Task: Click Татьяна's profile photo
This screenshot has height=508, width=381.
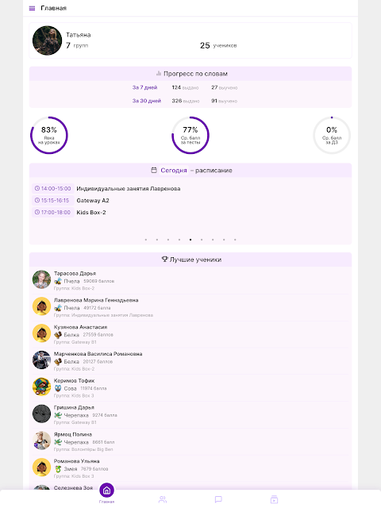Action: [x=47, y=40]
